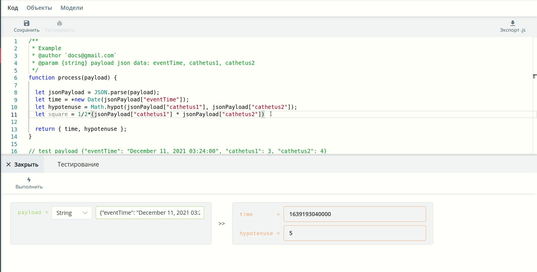Open the Объекты tab
This screenshot has height=272, width=537.
tap(39, 8)
